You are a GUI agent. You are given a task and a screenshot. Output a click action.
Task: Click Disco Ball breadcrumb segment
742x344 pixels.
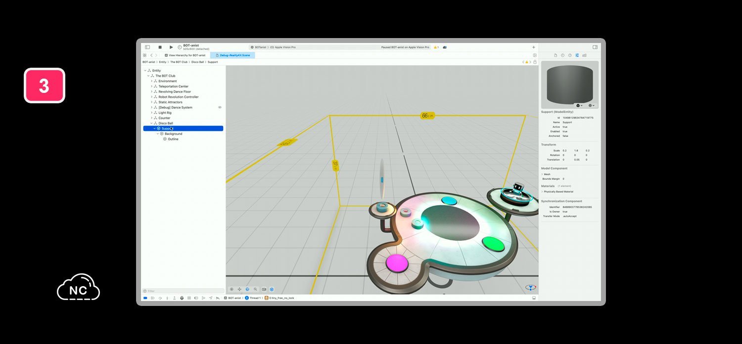click(x=198, y=62)
